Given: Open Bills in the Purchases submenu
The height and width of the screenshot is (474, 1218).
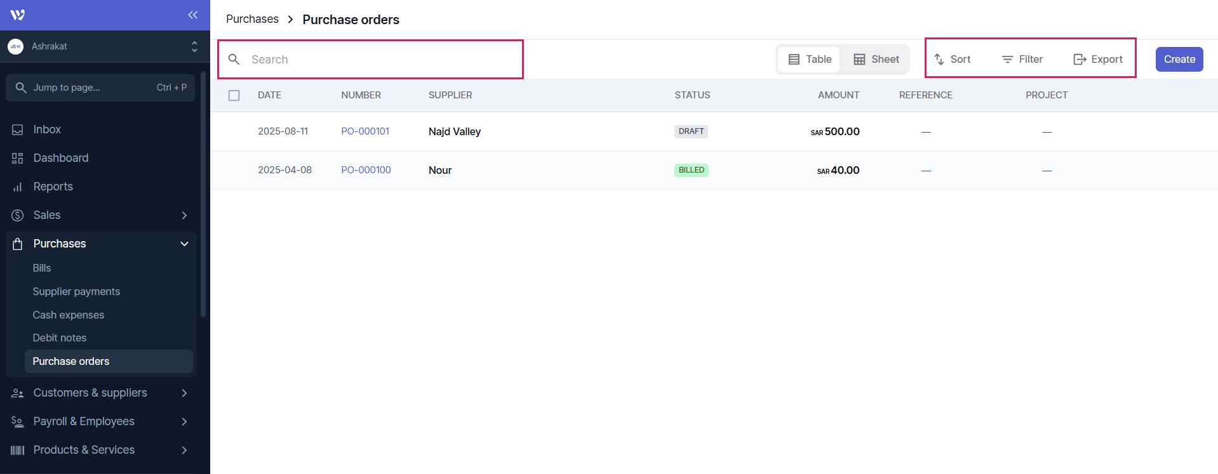Looking at the screenshot, I should [x=42, y=268].
